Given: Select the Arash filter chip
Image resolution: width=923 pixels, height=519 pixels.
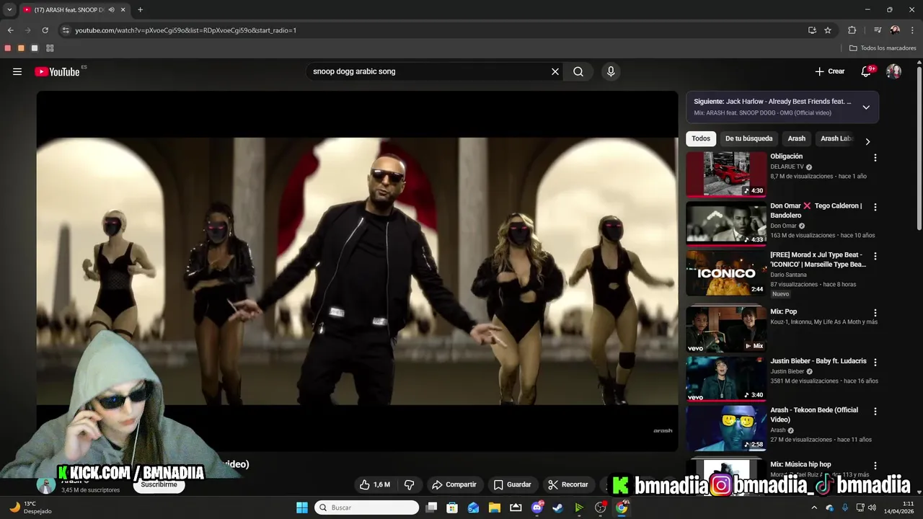Looking at the screenshot, I should point(796,138).
